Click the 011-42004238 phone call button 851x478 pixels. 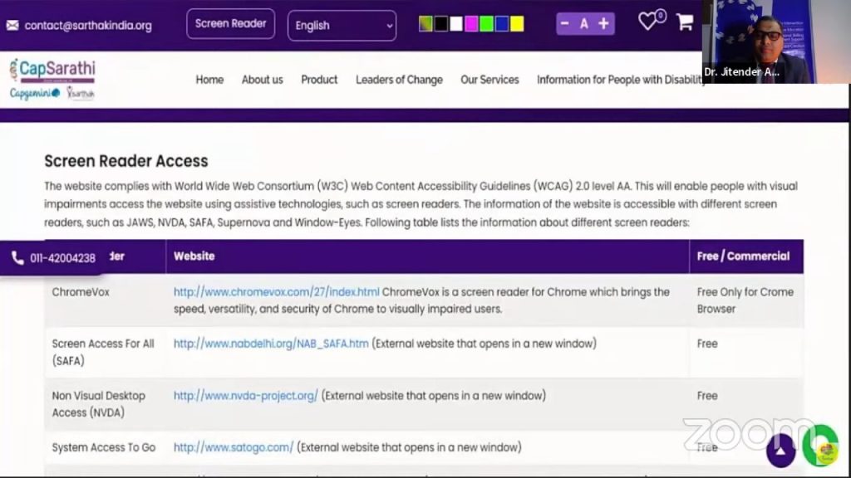click(53, 258)
